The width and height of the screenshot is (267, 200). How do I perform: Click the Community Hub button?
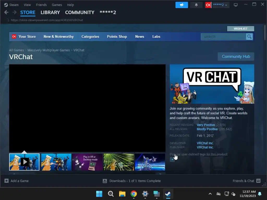(236, 57)
